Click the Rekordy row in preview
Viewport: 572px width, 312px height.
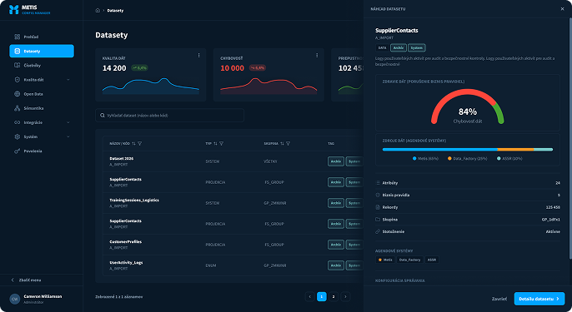(468, 207)
